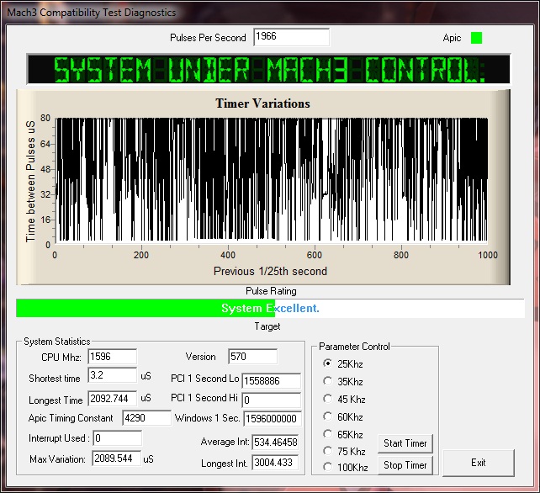The image size is (540, 493).
Task: Click the Average Int field
Action: tap(275, 442)
